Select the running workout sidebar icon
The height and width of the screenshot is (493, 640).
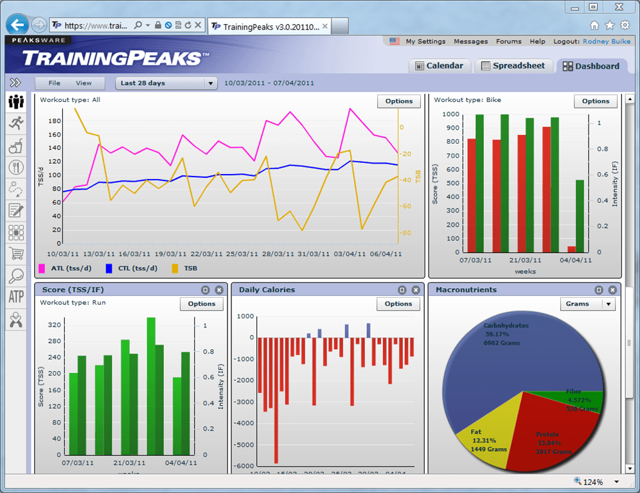(16, 123)
